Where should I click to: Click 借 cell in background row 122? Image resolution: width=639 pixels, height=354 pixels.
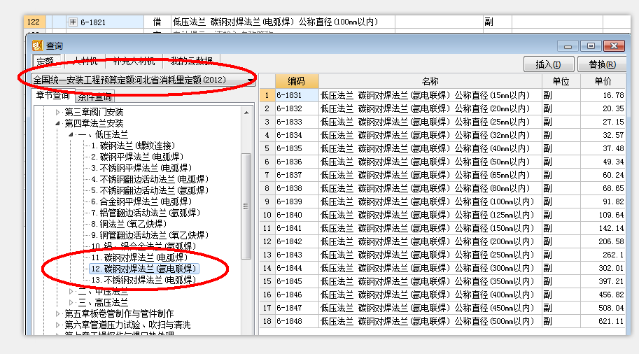coord(157,22)
